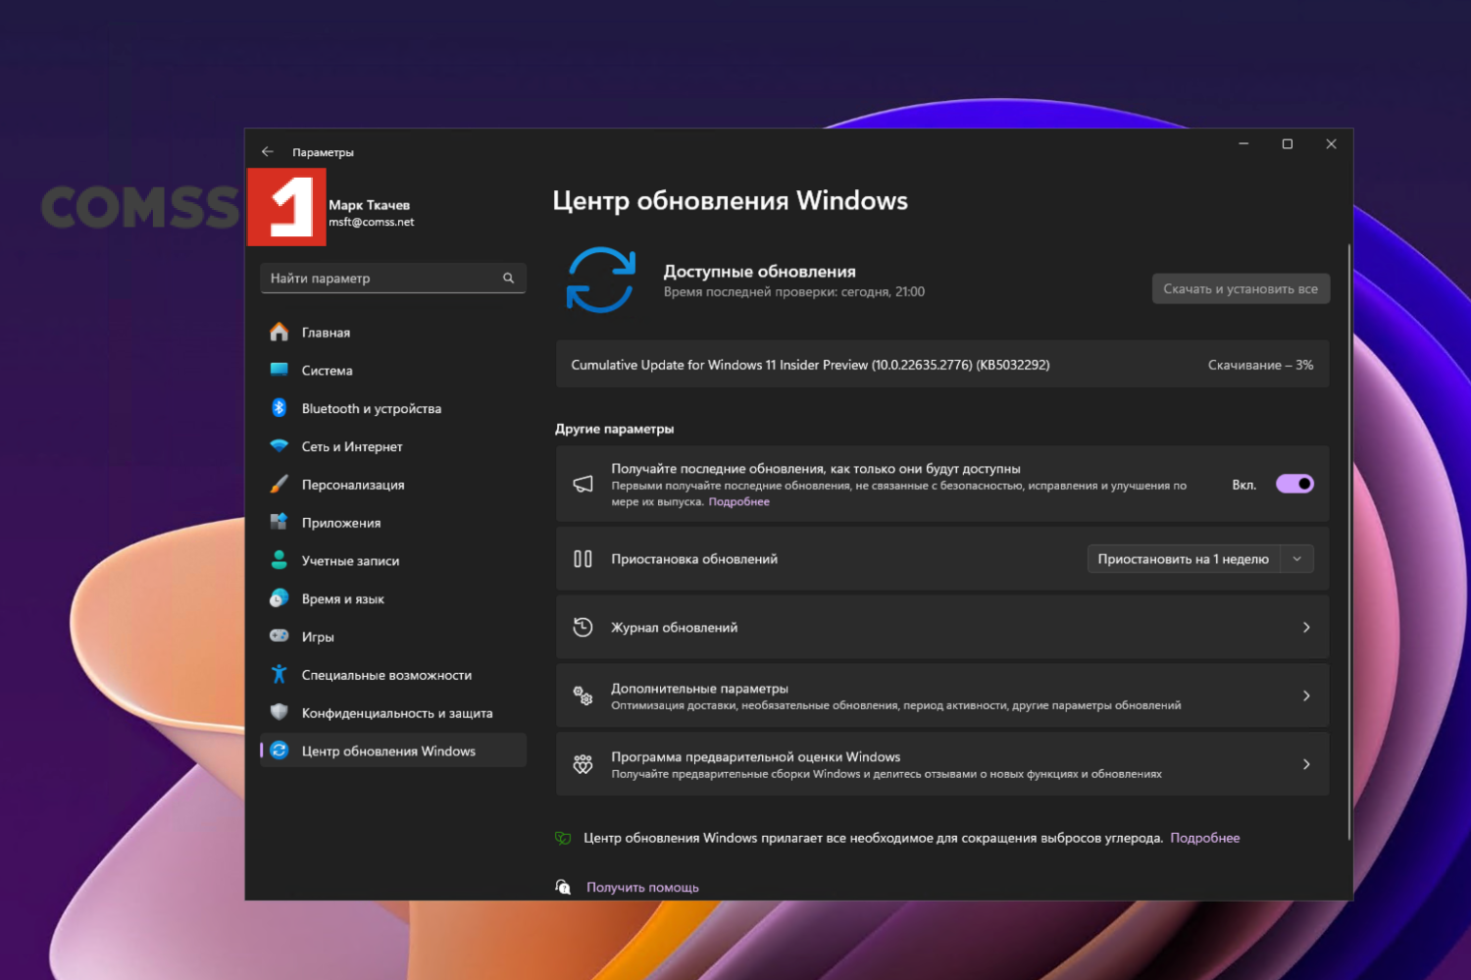
Task: Expand the Журнал обновлений chevron
Action: (1306, 628)
